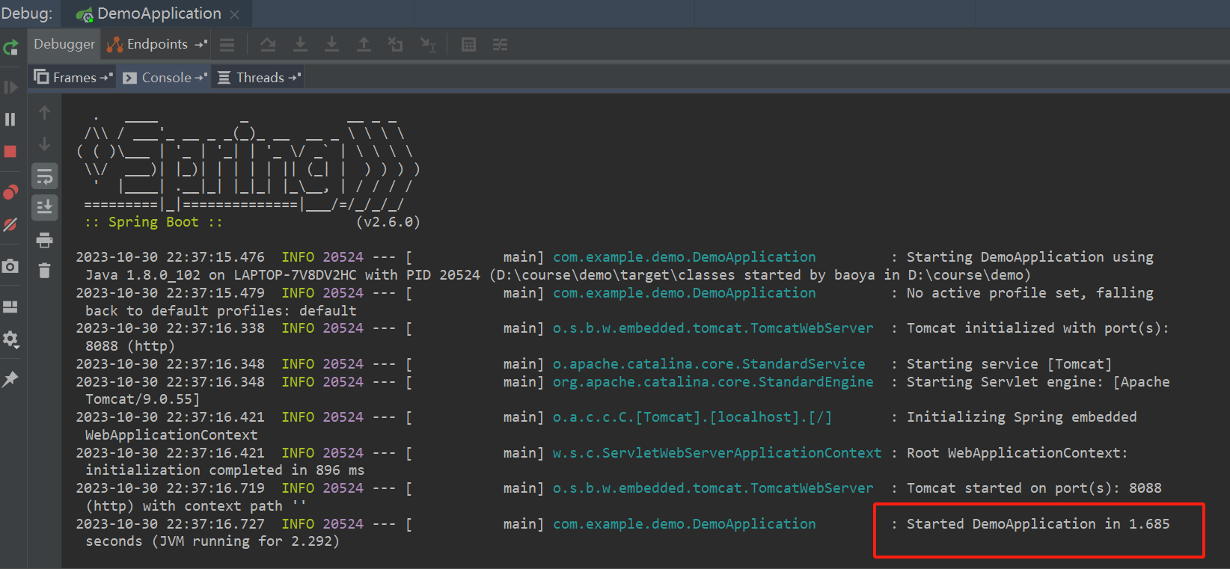The height and width of the screenshot is (569, 1230).
Task: Click "back to default profiles: default" line
Action: [221, 310]
